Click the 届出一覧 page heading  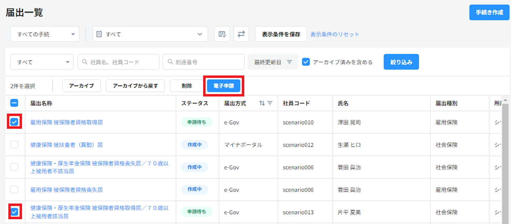pos(25,12)
